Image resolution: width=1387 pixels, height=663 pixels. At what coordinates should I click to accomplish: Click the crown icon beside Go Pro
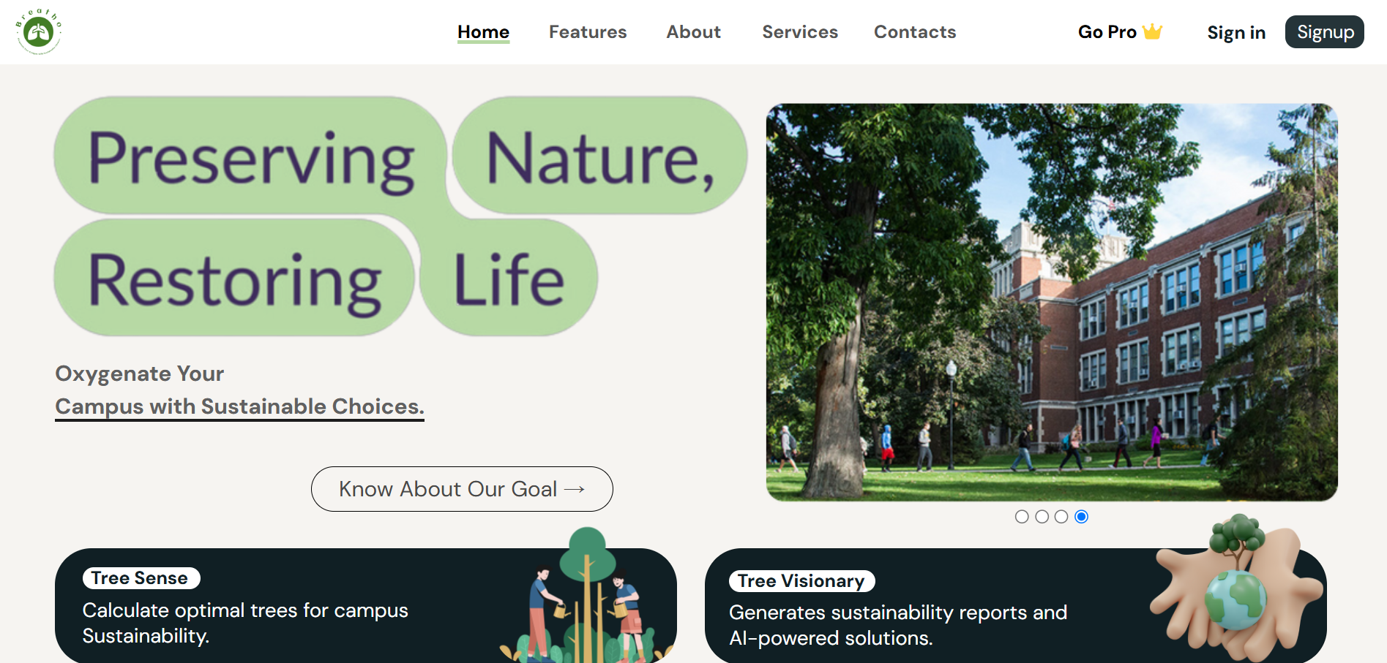tap(1152, 31)
